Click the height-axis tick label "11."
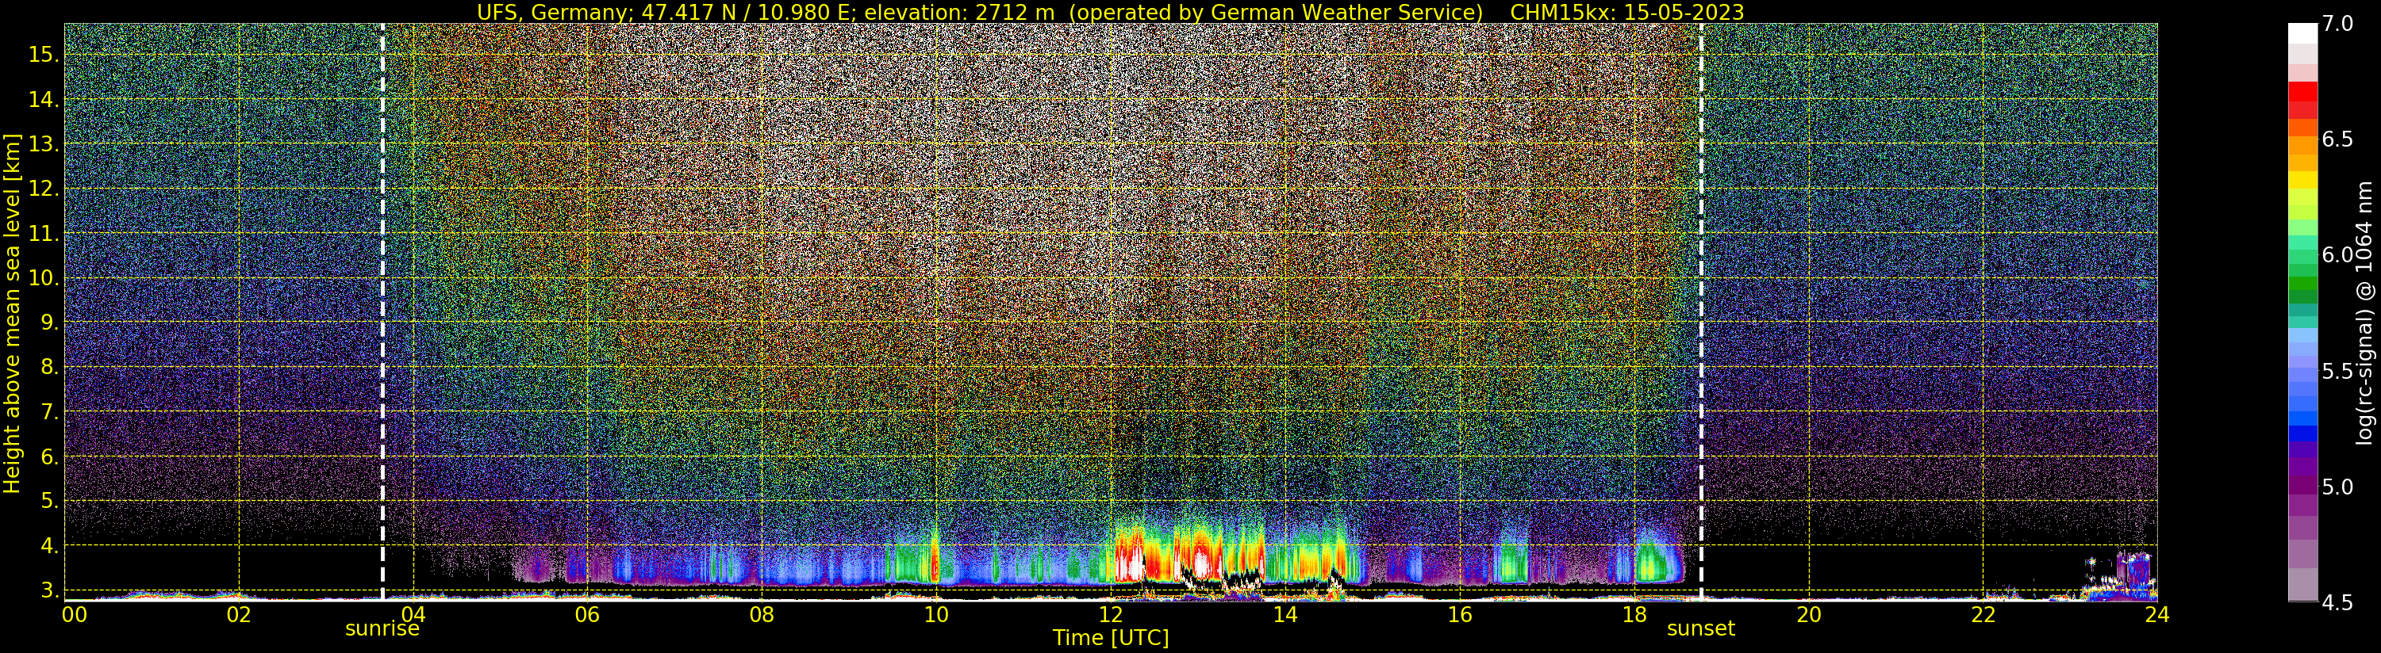 pyautogui.click(x=44, y=234)
